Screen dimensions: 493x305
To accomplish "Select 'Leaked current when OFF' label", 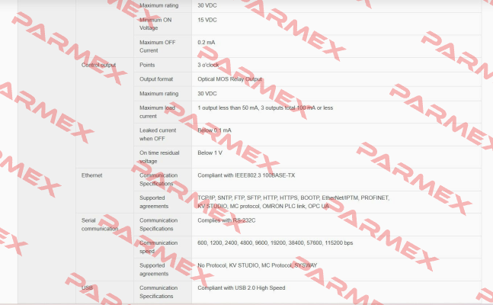I will (158, 134).
